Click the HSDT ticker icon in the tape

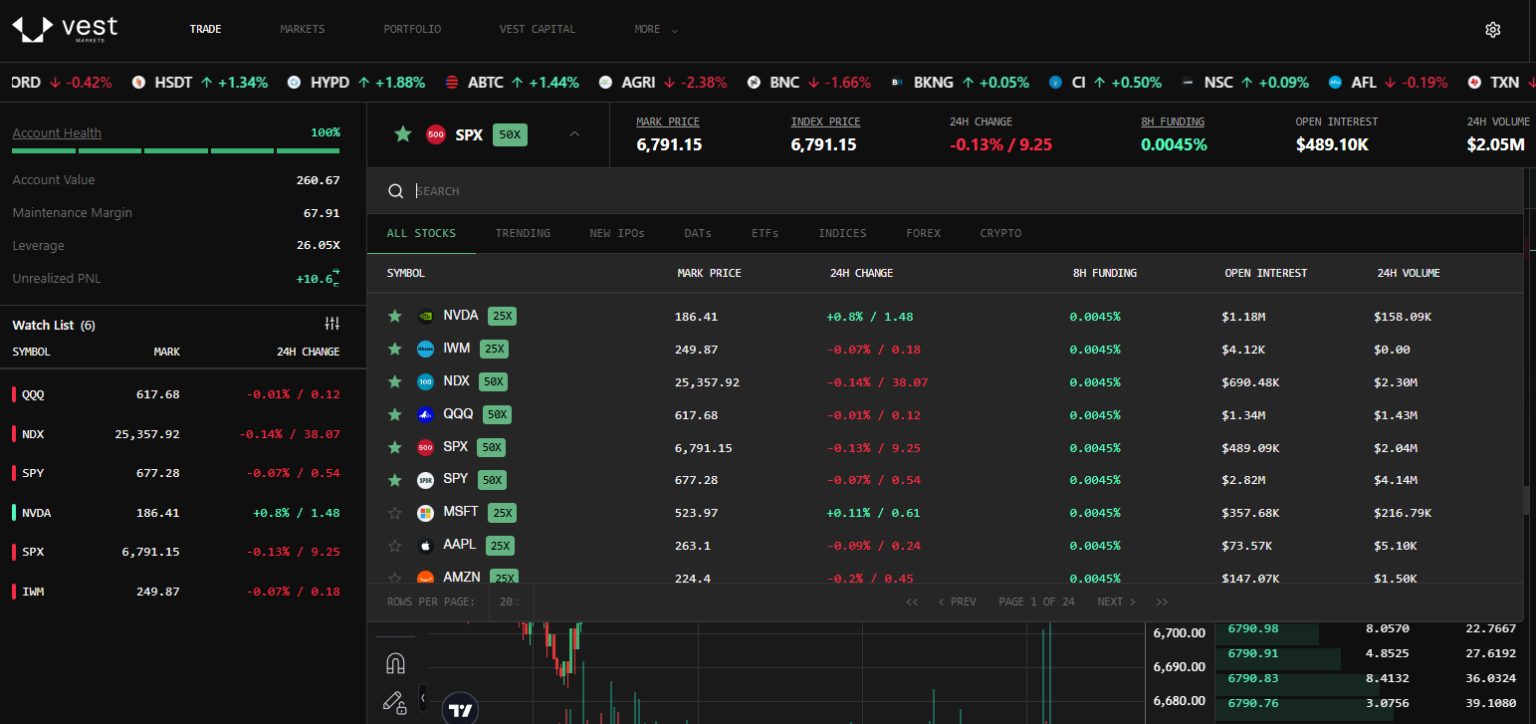[x=138, y=83]
